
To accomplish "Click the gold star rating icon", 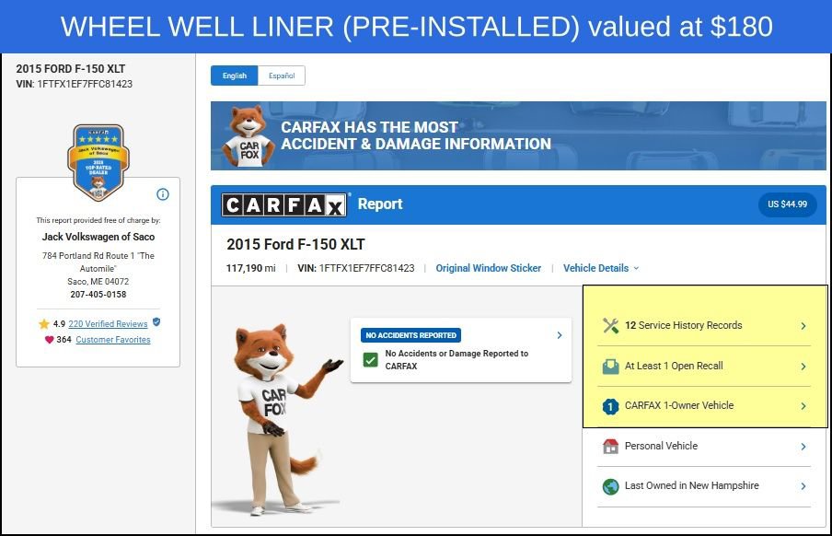I will coord(44,323).
